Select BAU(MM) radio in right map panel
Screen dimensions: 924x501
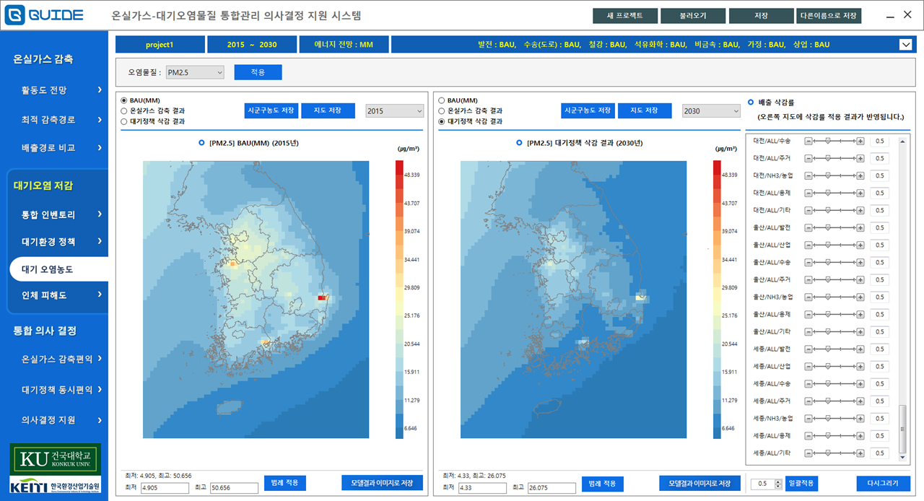click(442, 100)
